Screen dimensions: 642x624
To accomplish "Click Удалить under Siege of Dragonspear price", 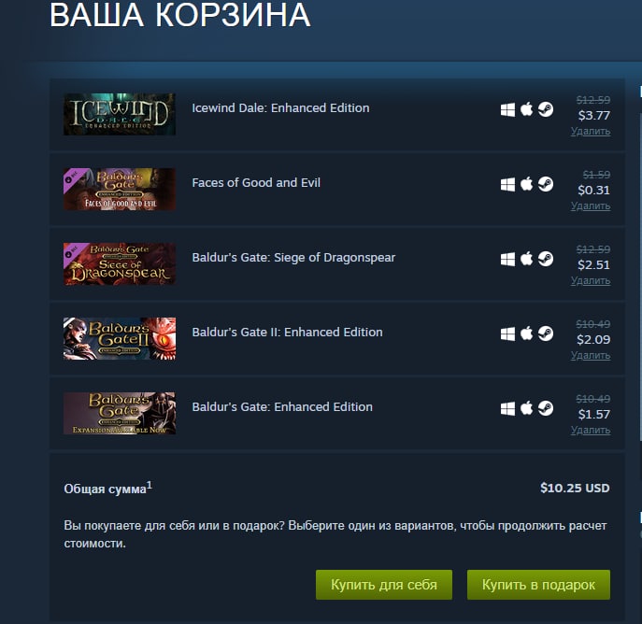I will (x=591, y=280).
